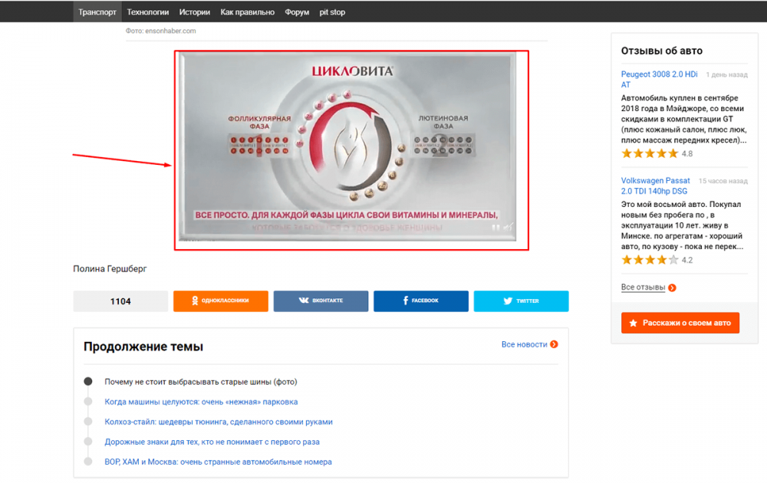
Task: Click the 4.2 star rating on Volkswagen review
Action: (657, 260)
